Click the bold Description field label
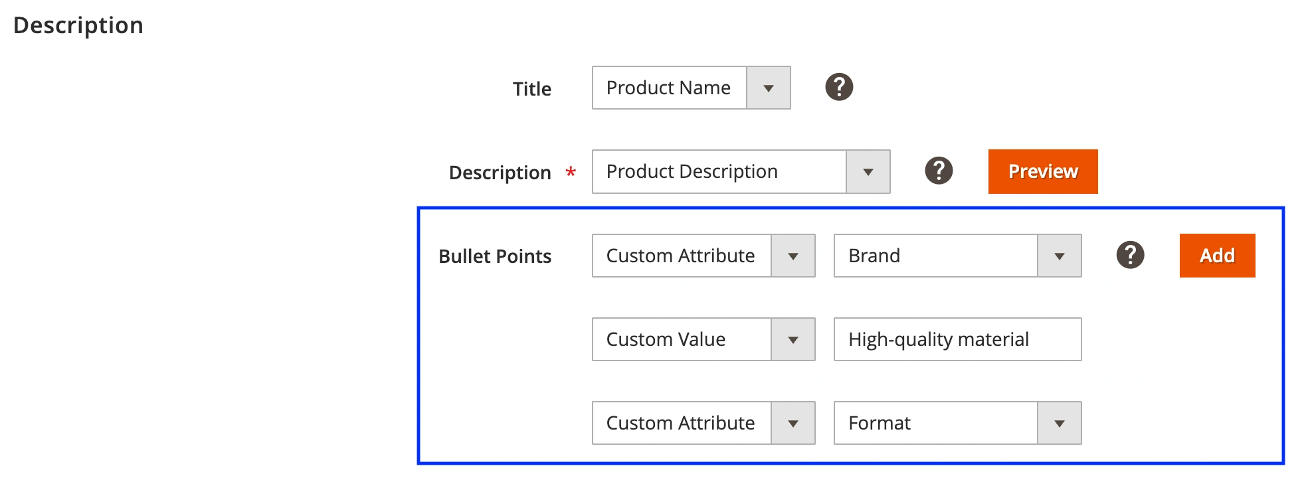This screenshot has width=1306, height=482. [500, 173]
